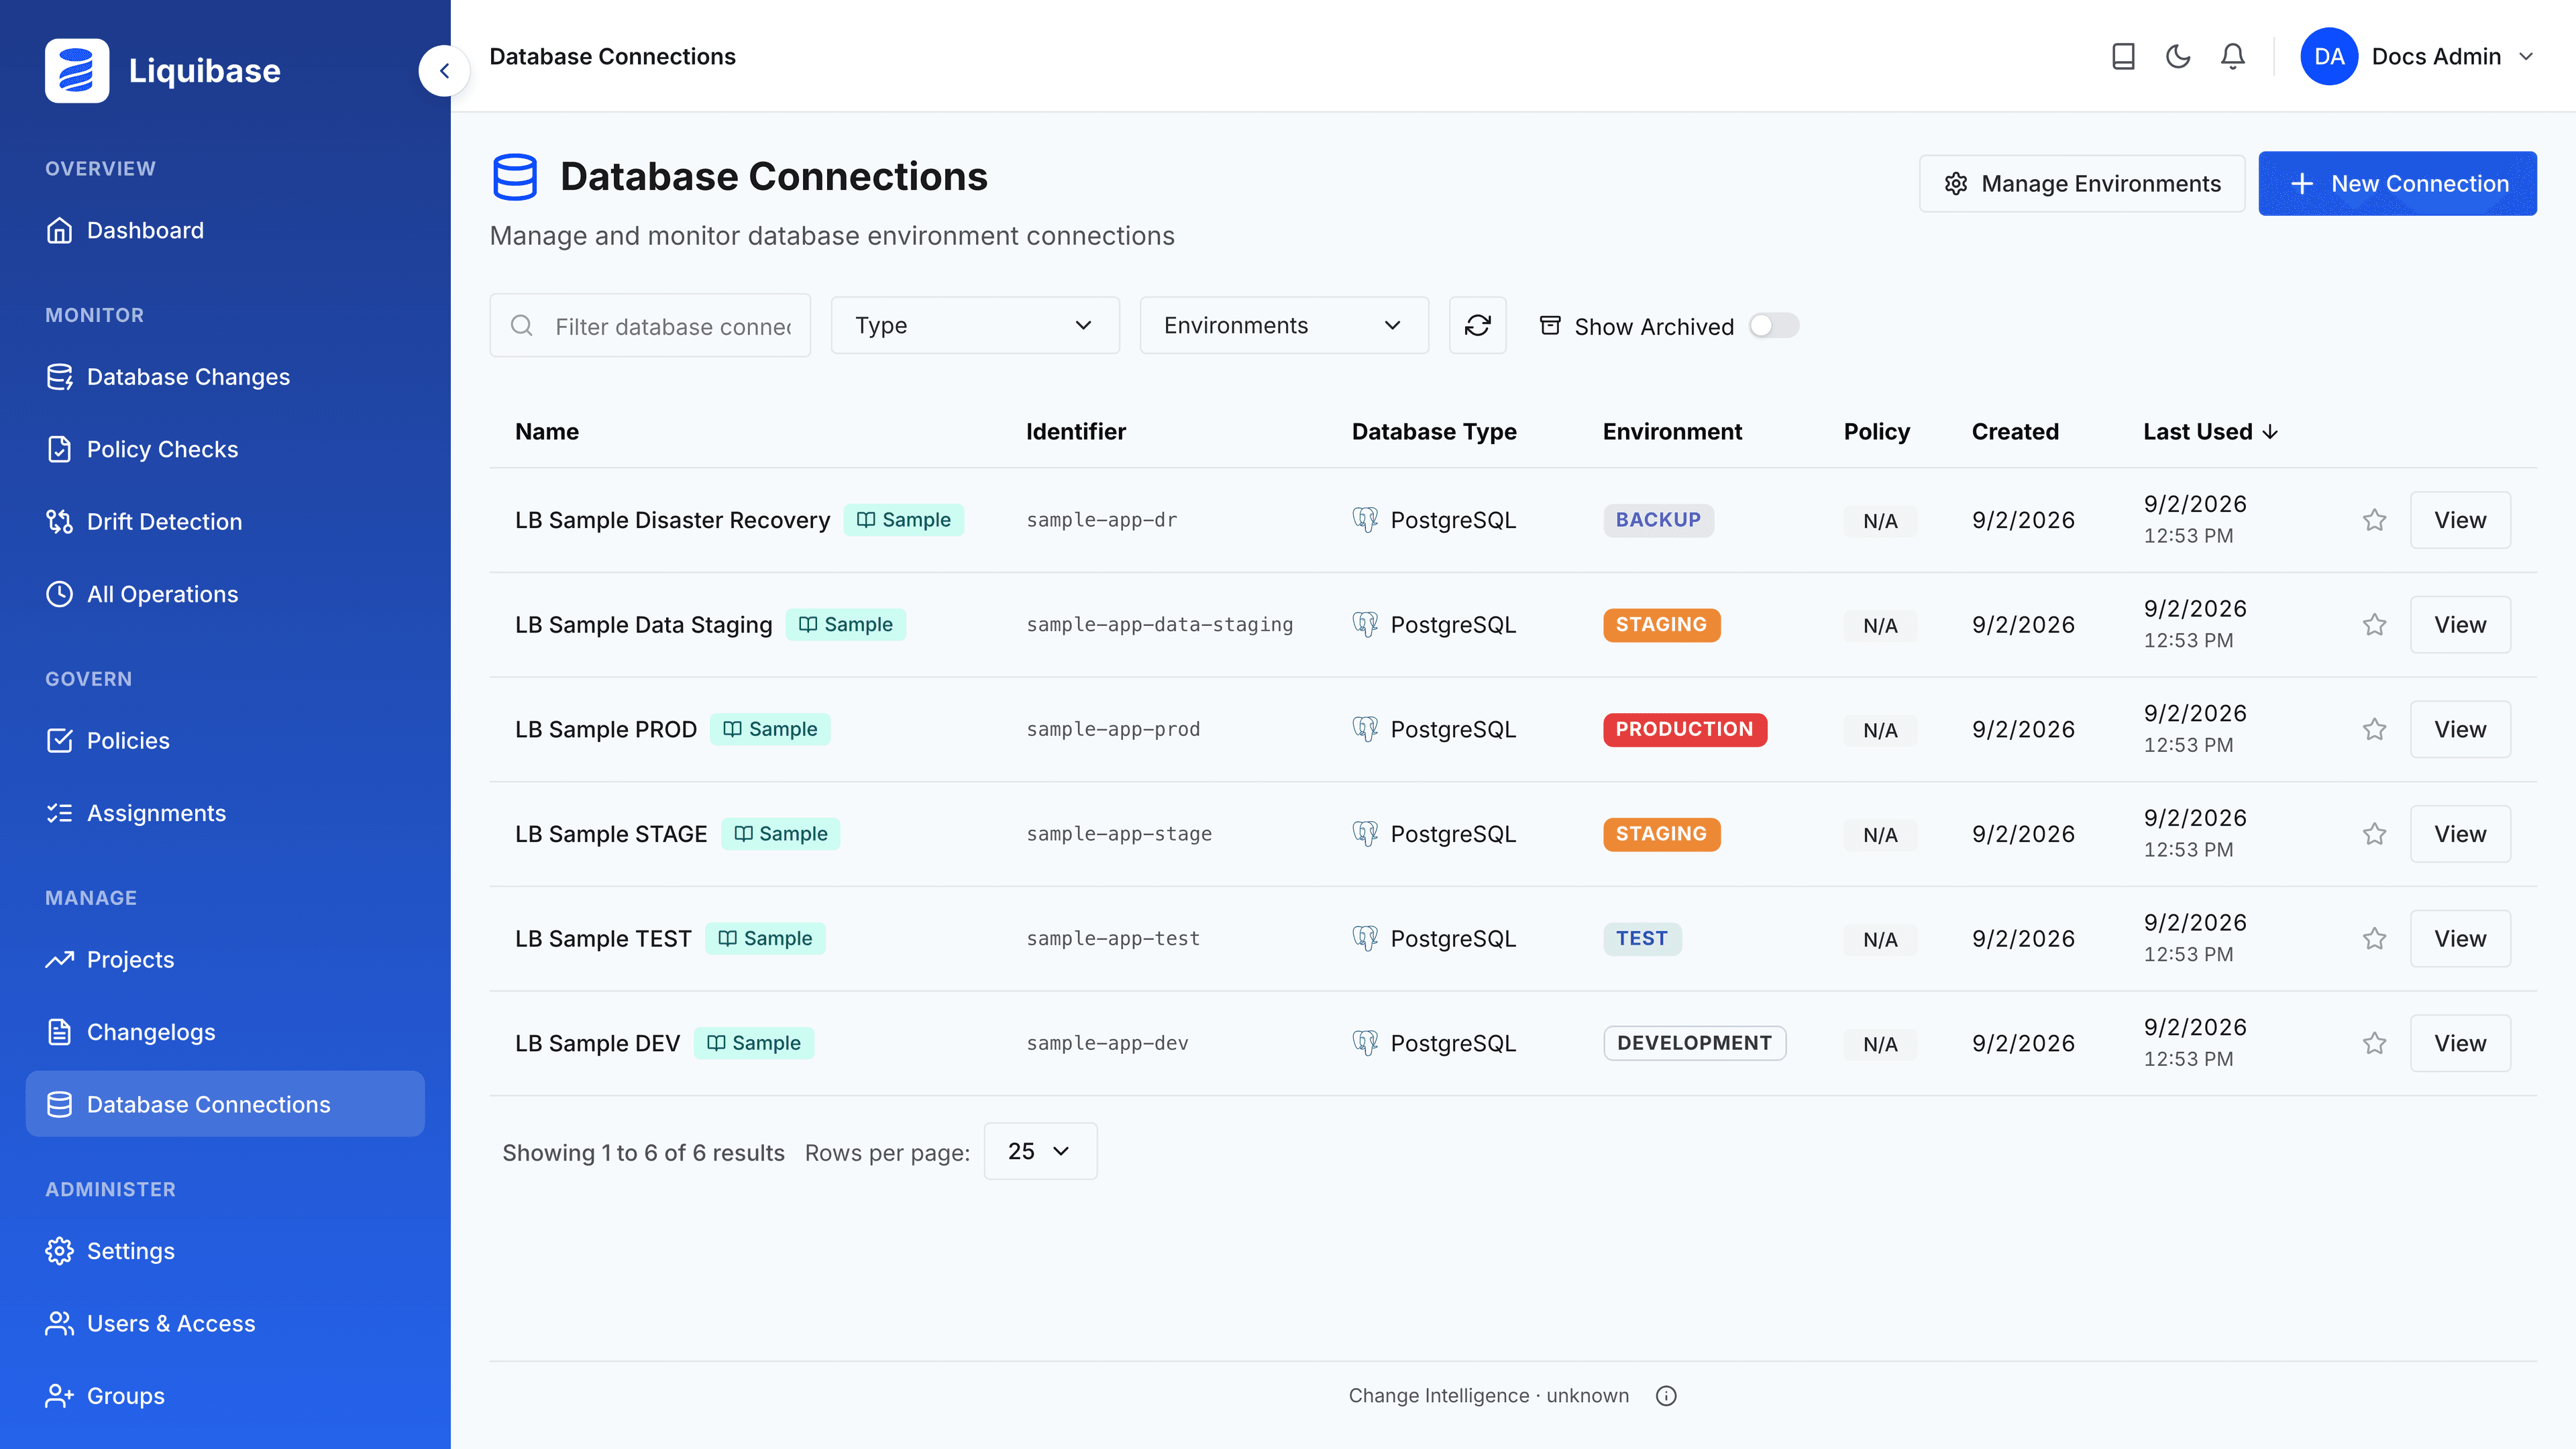
Task: View the LB Sample Disaster Recovery connection
Action: point(2460,520)
